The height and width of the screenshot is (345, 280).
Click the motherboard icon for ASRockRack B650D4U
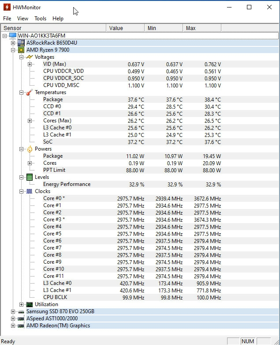pos(21,43)
